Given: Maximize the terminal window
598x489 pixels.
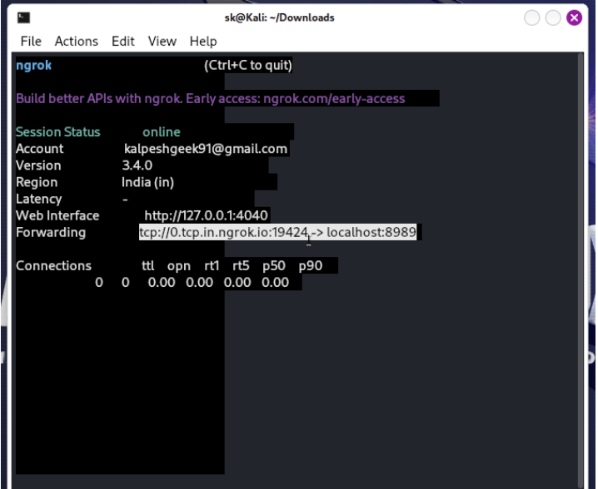Looking at the screenshot, I should tap(553, 17).
